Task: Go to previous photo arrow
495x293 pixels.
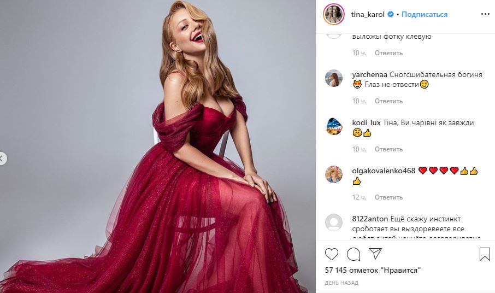Action: 2,159
